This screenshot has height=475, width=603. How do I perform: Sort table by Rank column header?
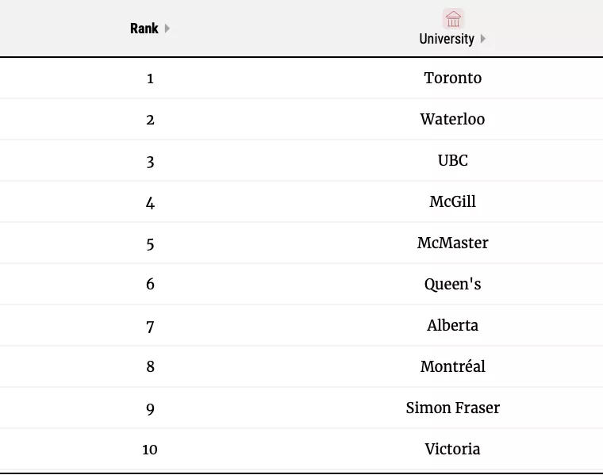click(144, 29)
